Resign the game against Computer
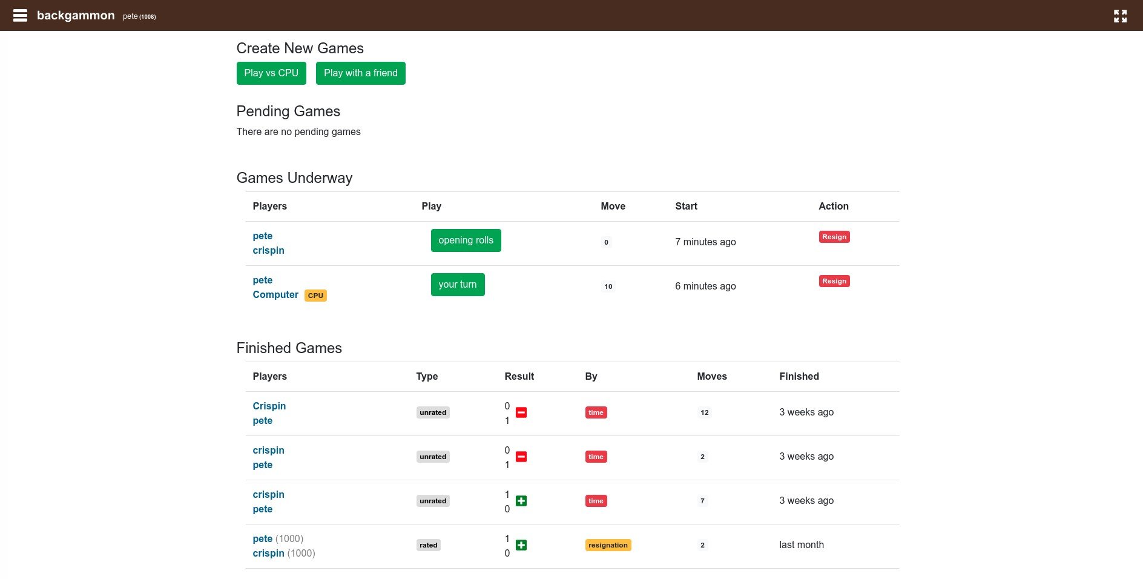 834,281
